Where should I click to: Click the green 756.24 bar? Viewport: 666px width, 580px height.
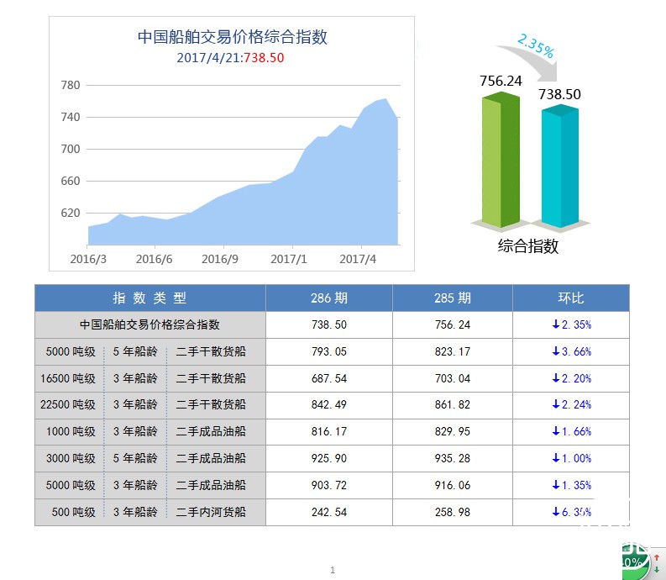(501, 160)
